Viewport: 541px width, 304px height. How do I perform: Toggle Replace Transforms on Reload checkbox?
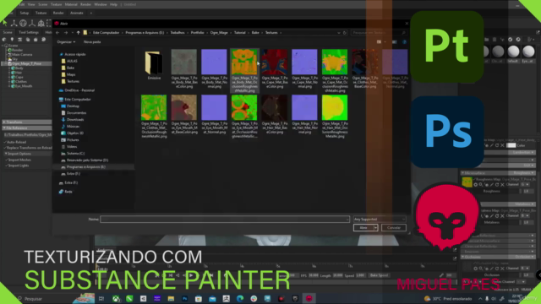pos(6,148)
